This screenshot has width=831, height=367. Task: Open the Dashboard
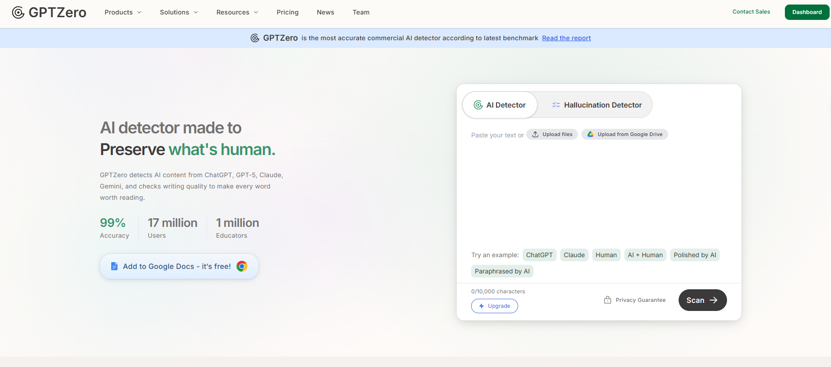click(x=807, y=12)
